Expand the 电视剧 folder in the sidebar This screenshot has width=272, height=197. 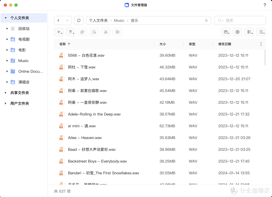(7, 39)
